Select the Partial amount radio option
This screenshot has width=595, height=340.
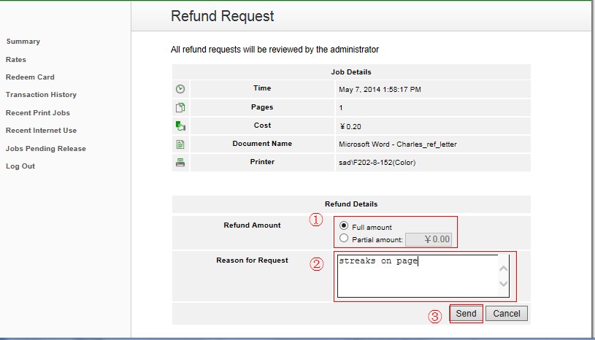[344, 239]
